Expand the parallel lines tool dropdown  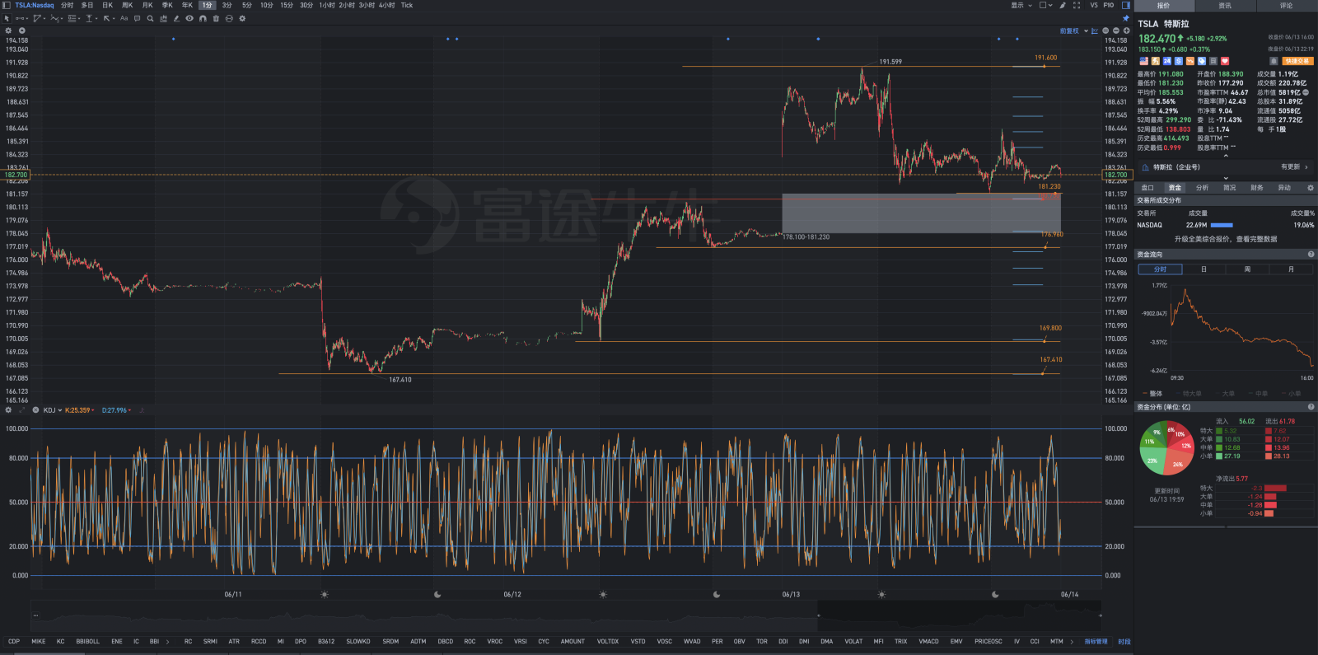click(79, 18)
